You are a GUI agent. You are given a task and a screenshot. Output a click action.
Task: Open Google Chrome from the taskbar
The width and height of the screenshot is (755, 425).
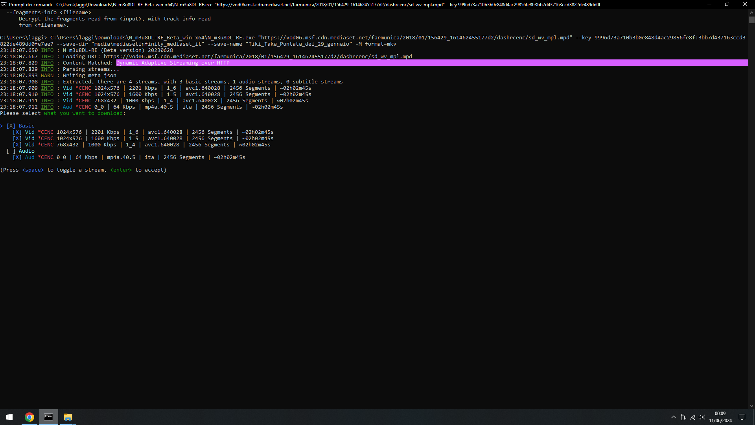[29, 417]
